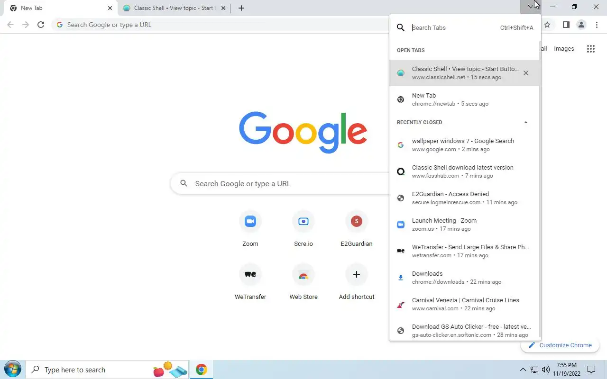Viewport: 607px width, 379px height.
Task: Click the Add shortcut plus tile
Action: coord(357,282)
